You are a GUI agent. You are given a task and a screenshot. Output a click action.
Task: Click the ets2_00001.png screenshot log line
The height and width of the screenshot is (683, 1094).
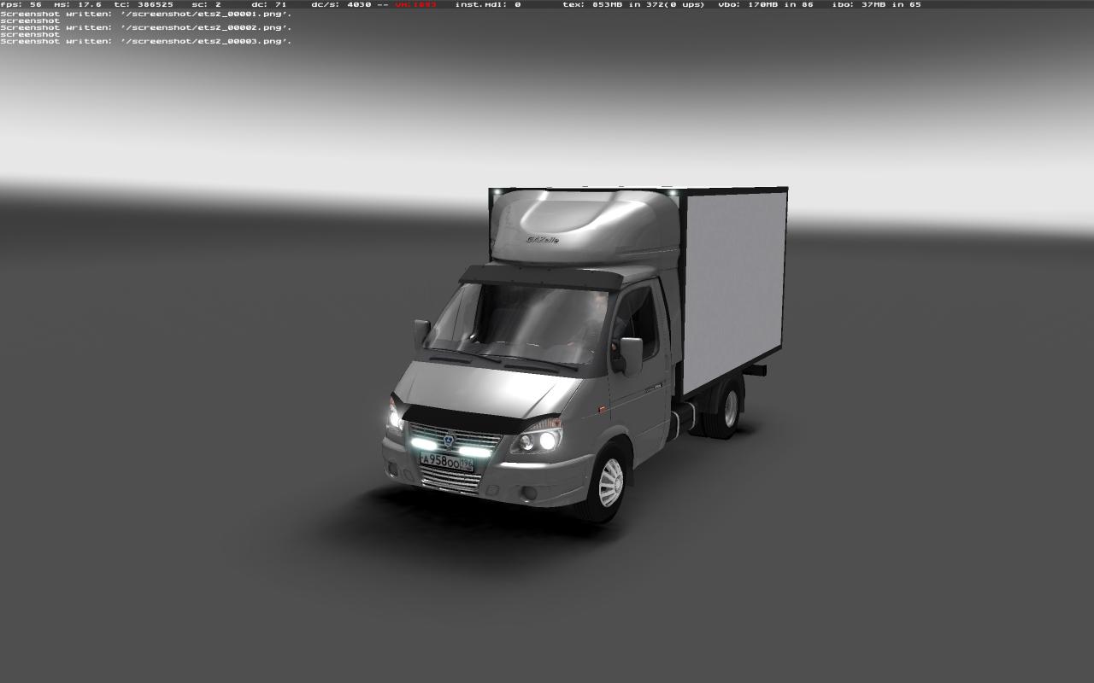pos(145,14)
